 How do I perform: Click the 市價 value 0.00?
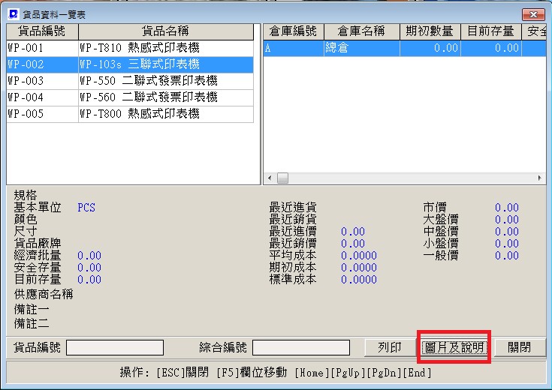click(x=507, y=208)
